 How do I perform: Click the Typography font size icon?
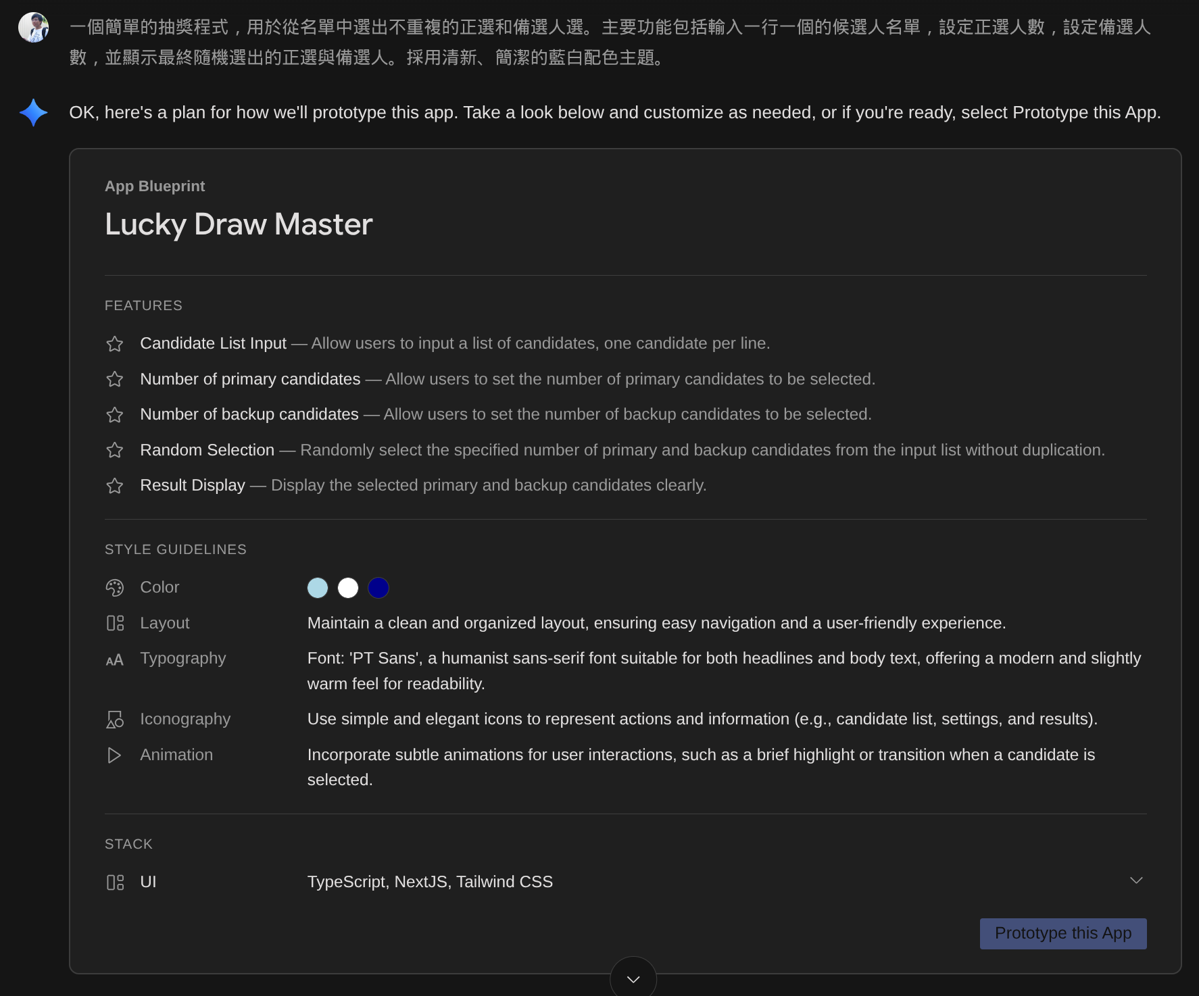[x=115, y=659]
